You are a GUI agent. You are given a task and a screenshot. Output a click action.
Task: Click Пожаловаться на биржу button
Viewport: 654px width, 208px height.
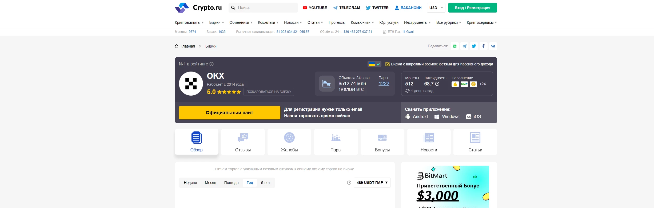[269, 92]
